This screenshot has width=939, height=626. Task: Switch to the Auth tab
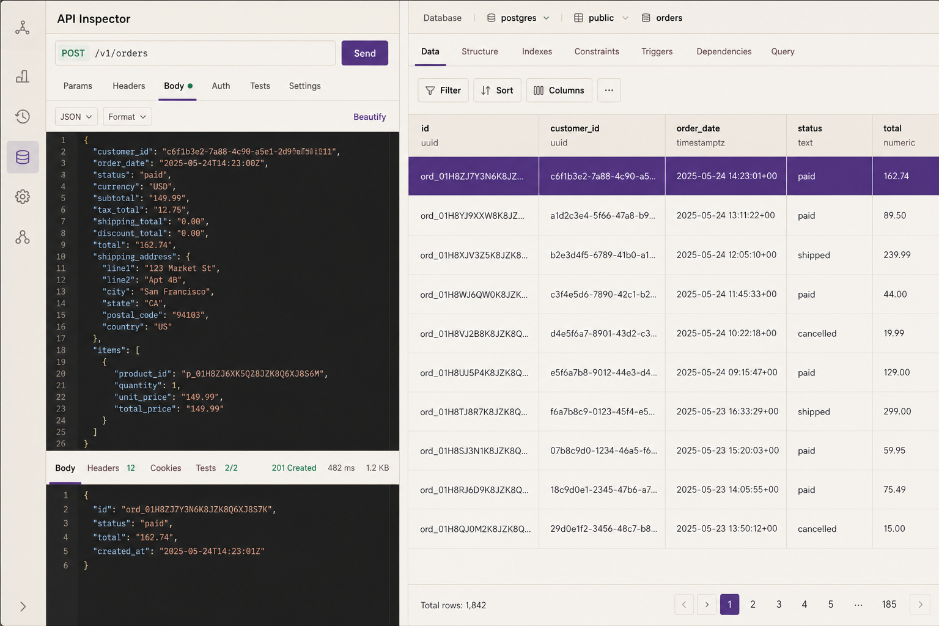point(221,86)
